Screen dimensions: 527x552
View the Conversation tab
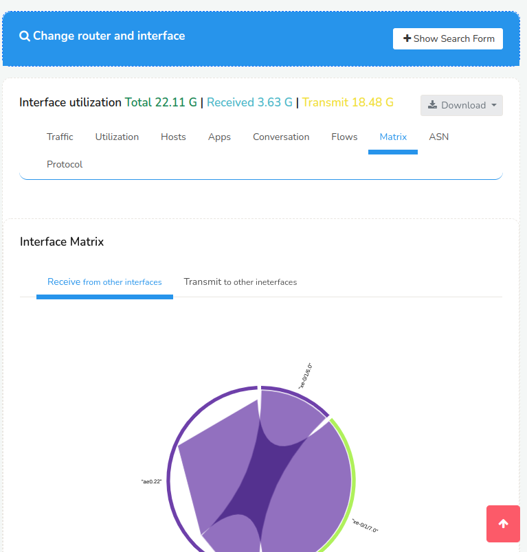281,137
